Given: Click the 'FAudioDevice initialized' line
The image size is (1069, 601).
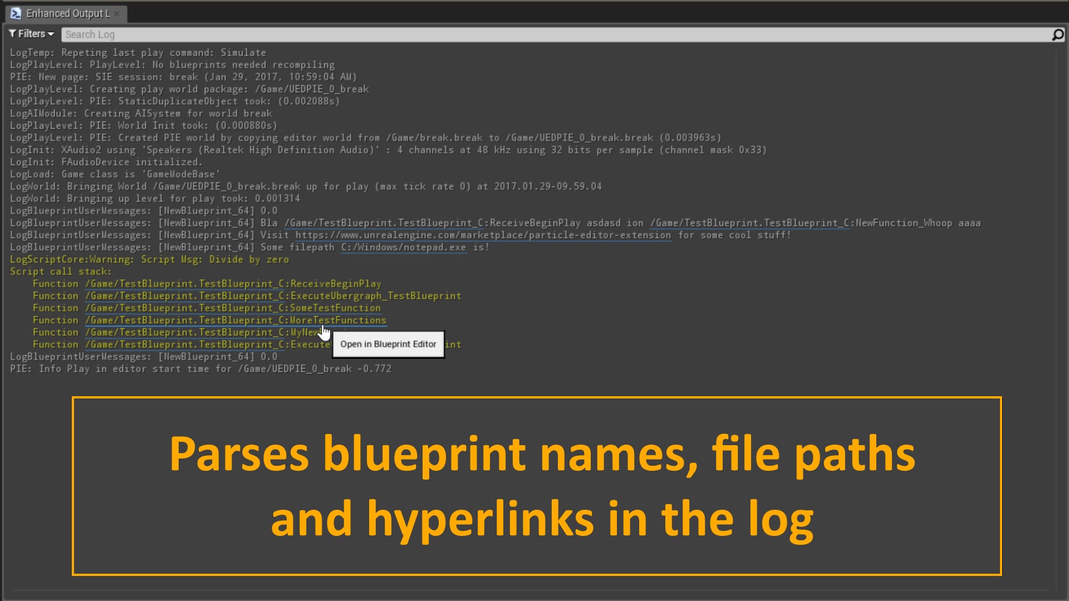Looking at the screenshot, I should (106, 162).
